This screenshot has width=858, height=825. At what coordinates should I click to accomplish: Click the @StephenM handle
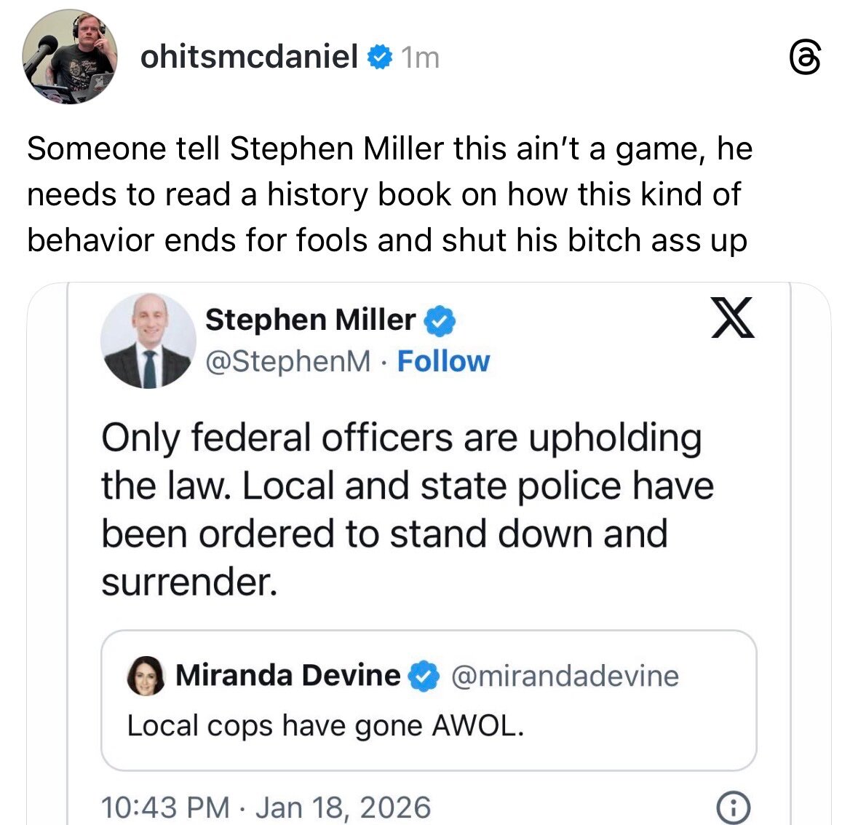pos(287,361)
